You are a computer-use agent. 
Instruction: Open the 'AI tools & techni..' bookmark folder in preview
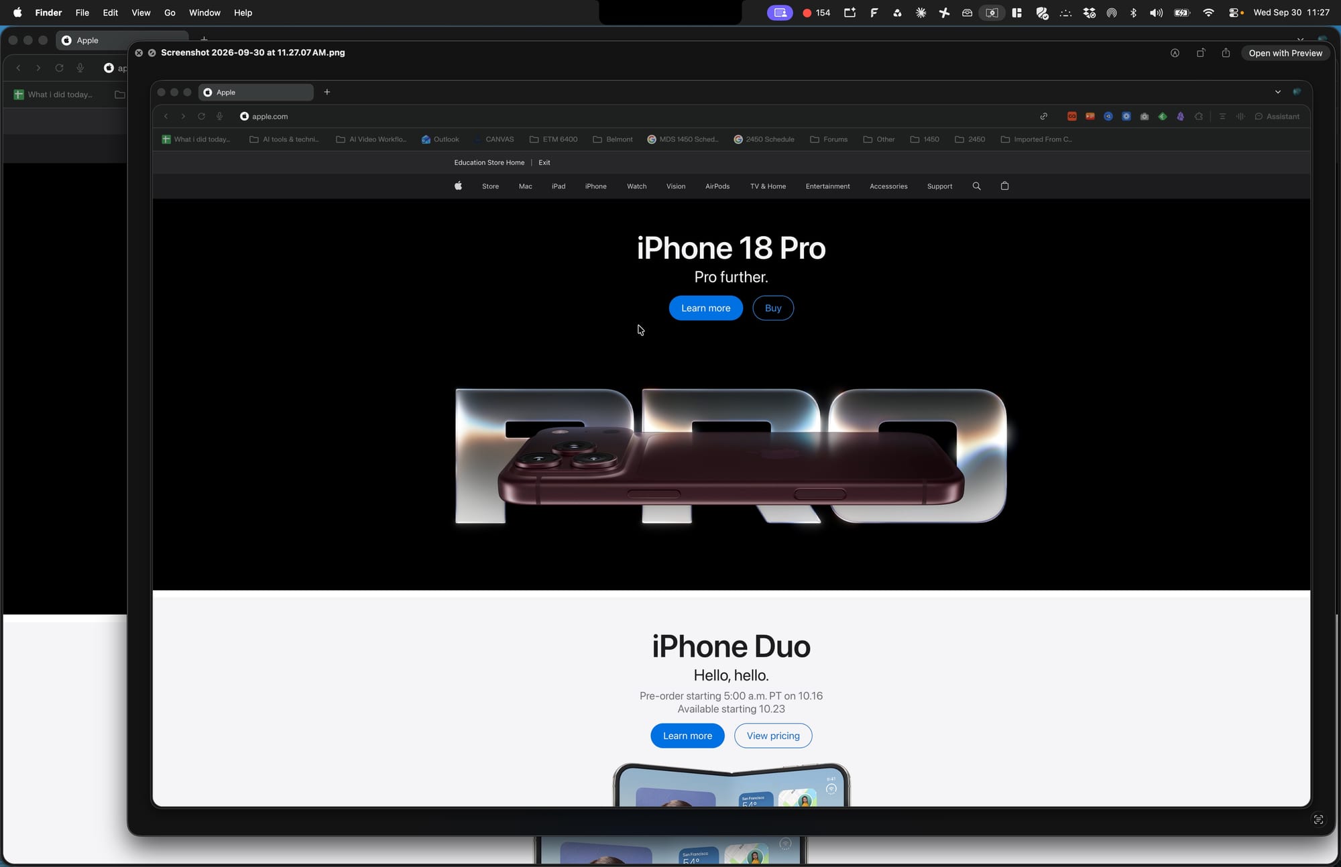[x=284, y=139]
